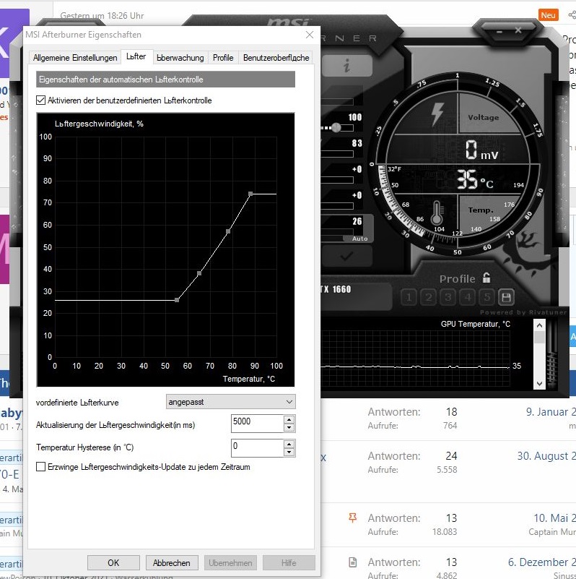Image resolution: width=576 pixels, height=579 pixels.
Task: Click the Afterburner apply checkmark button
Action: click(346, 256)
